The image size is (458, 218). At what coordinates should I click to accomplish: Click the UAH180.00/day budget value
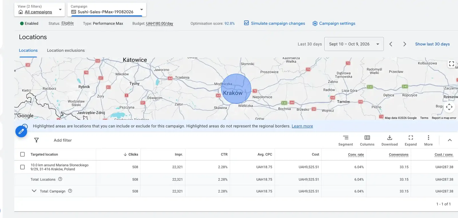(x=159, y=23)
